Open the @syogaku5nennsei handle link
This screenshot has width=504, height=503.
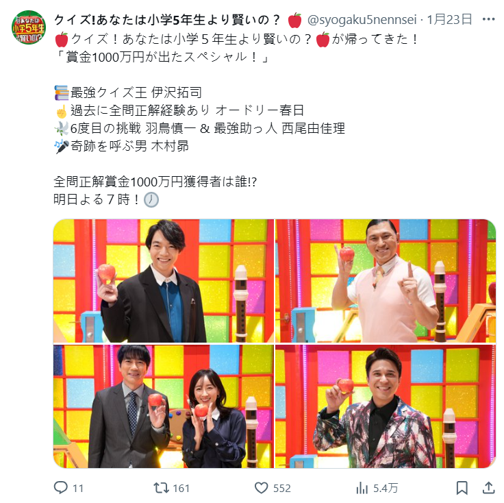pyautogui.click(x=362, y=20)
